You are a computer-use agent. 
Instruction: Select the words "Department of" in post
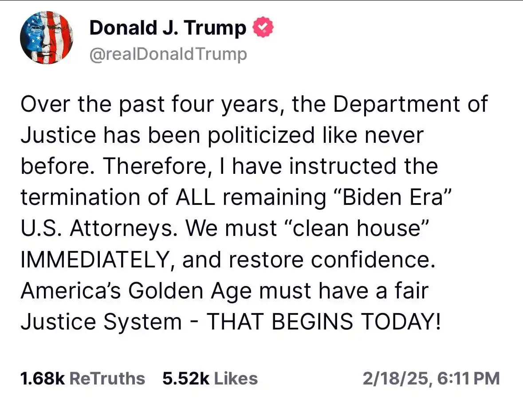point(411,104)
